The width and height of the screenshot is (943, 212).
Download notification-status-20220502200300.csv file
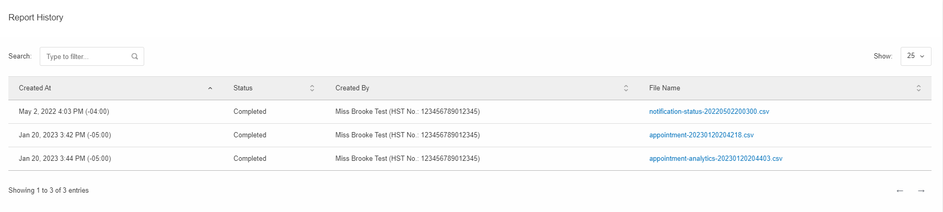pos(709,112)
